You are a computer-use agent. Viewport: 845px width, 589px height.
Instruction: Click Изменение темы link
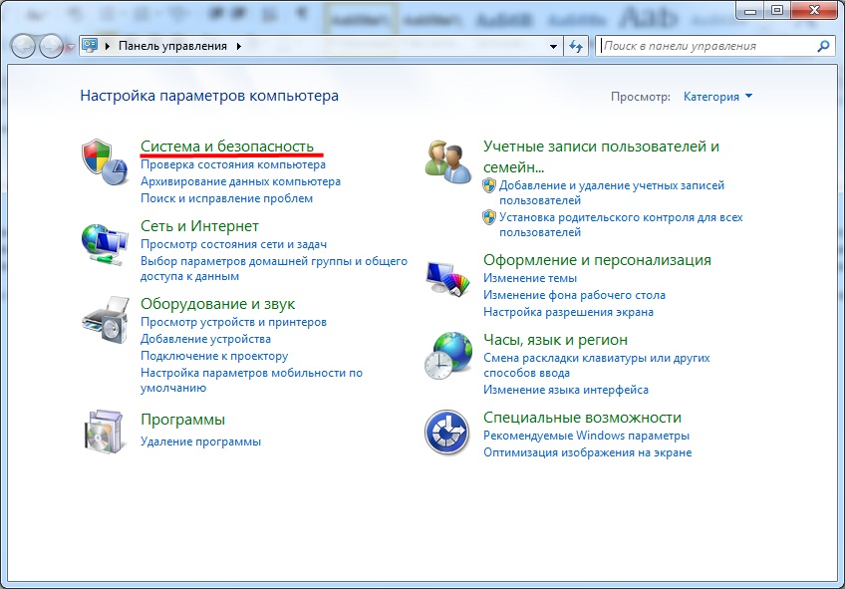pos(530,278)
